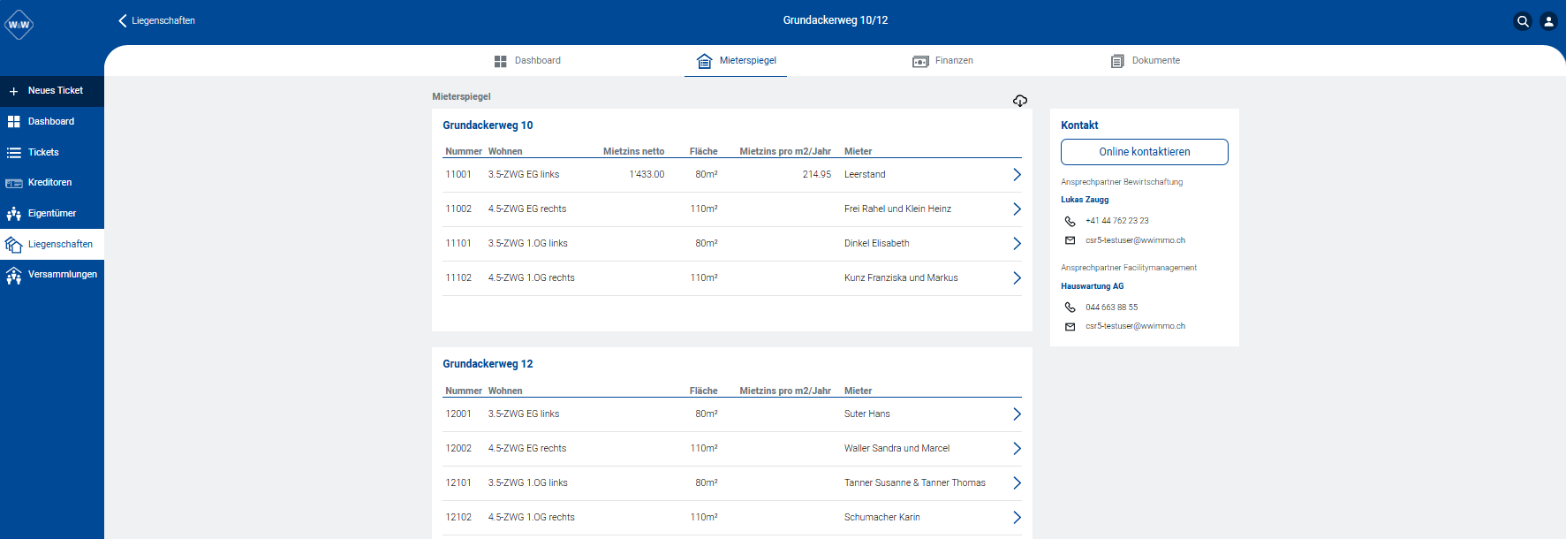
Task: Open row 11101 Dinkel Elisabeth chevron
Action: coord(1017,244)
